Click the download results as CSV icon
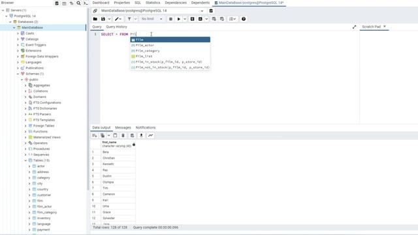This screenshot has height=235, width=418. coord(141,135)
